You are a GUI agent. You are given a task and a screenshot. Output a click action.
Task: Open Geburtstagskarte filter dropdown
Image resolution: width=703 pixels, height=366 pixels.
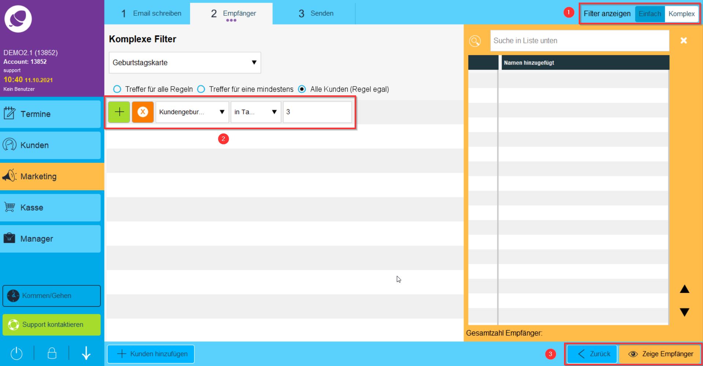(185, 63)
